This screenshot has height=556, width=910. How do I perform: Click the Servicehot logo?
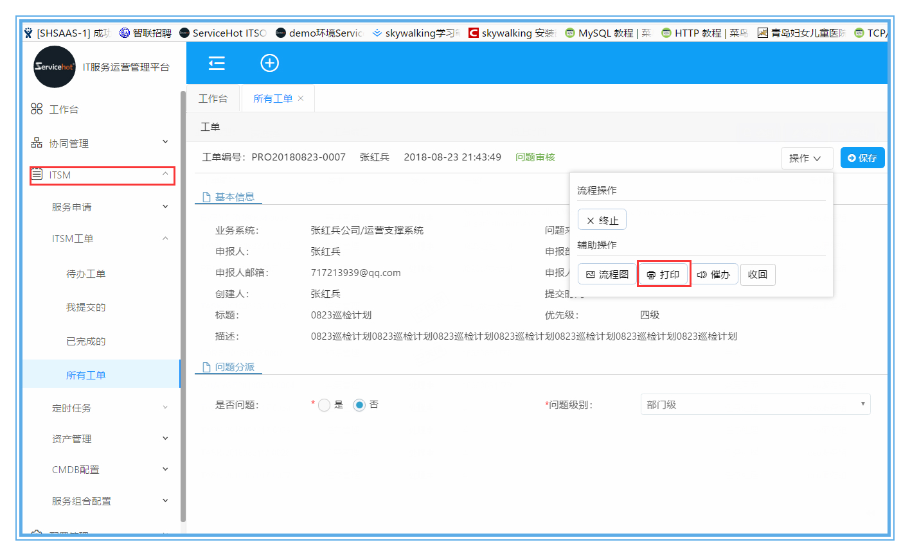coord(55,67)
